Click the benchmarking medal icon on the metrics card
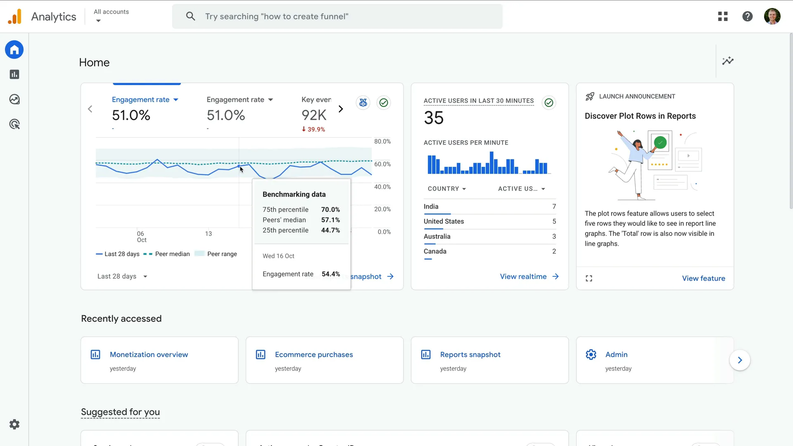 click(363, 102)
